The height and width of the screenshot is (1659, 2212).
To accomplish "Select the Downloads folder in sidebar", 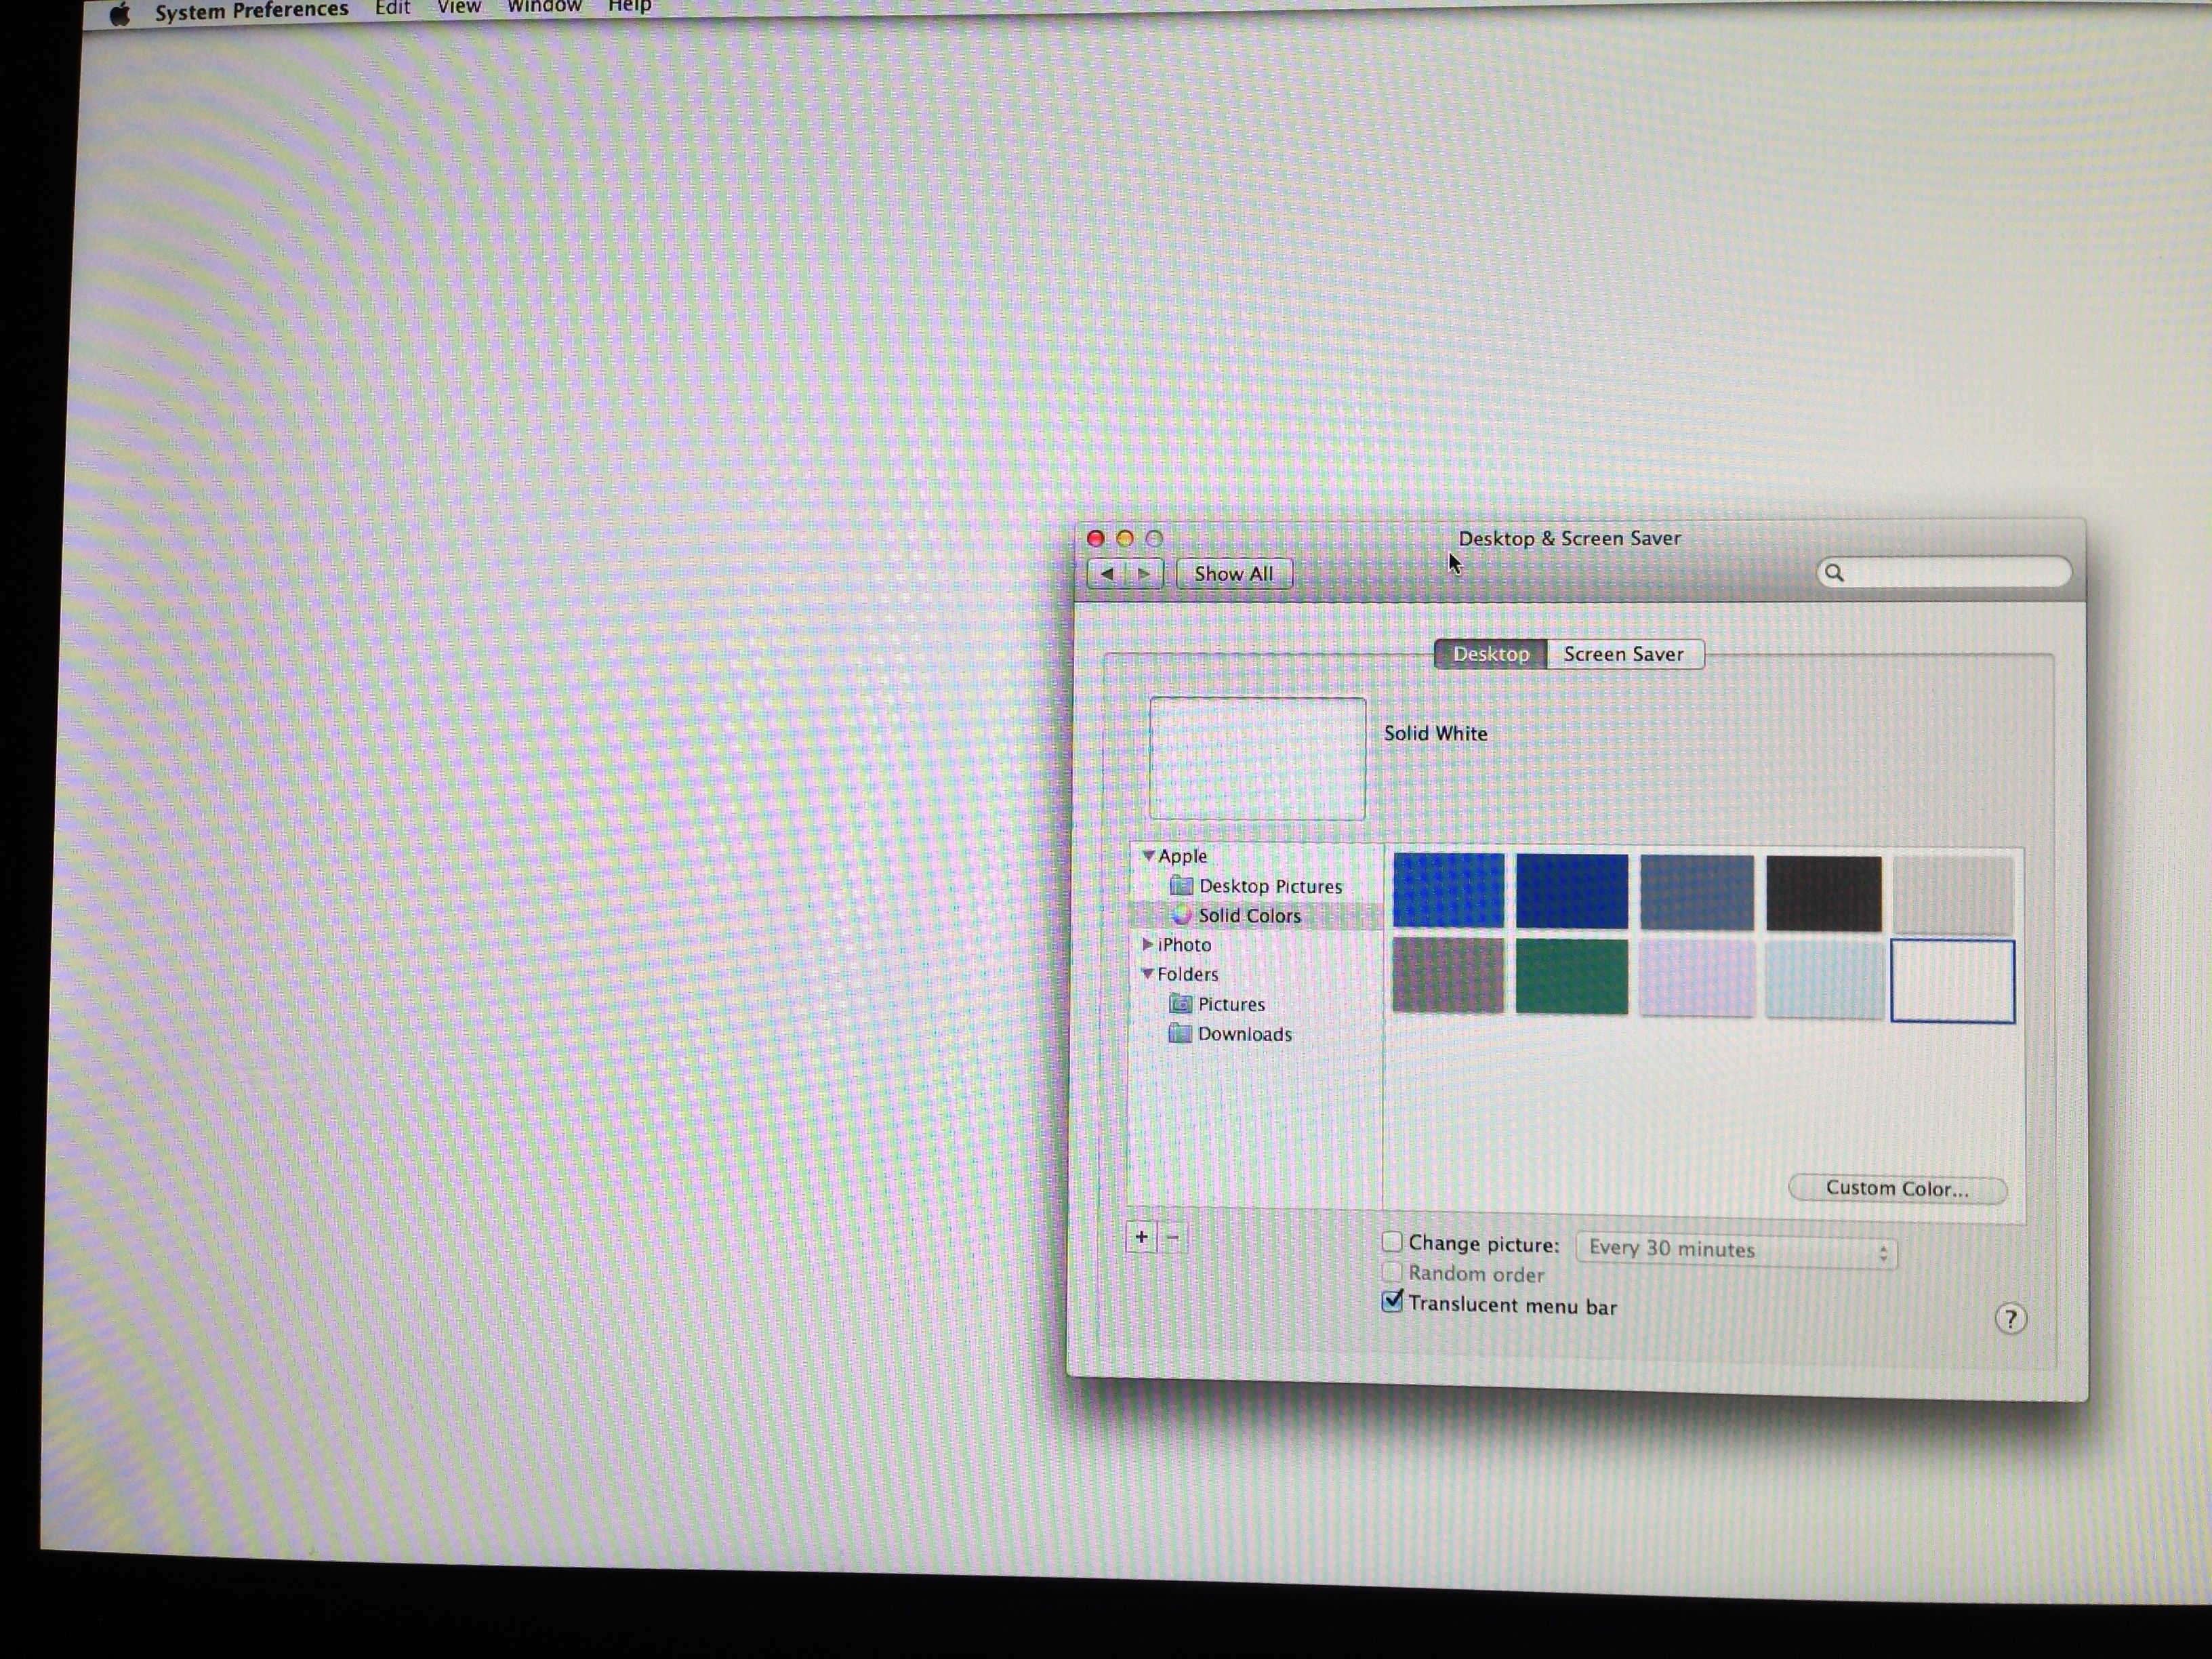I will (1243, 1034).
